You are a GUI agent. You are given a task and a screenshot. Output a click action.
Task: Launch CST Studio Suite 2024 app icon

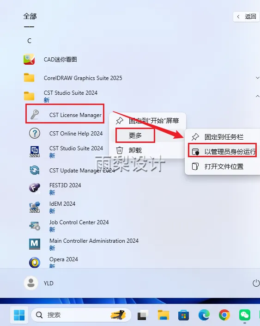(x=35, y=152)
